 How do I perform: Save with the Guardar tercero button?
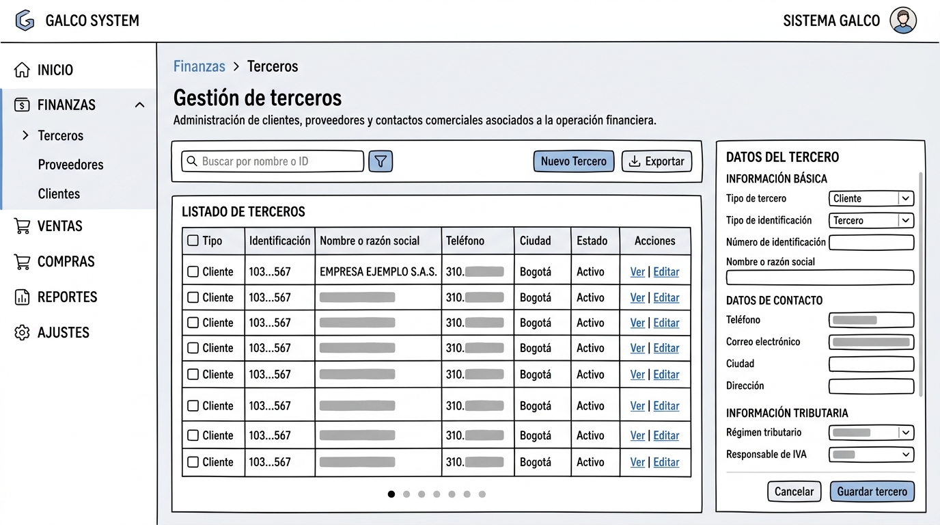[x=872, y=491]
